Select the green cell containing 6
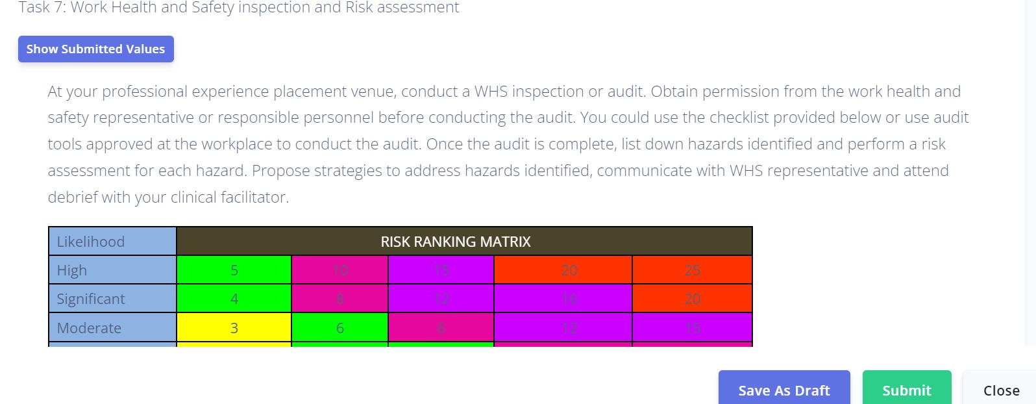Viewport: 1036px width, 404px height. 339,328
